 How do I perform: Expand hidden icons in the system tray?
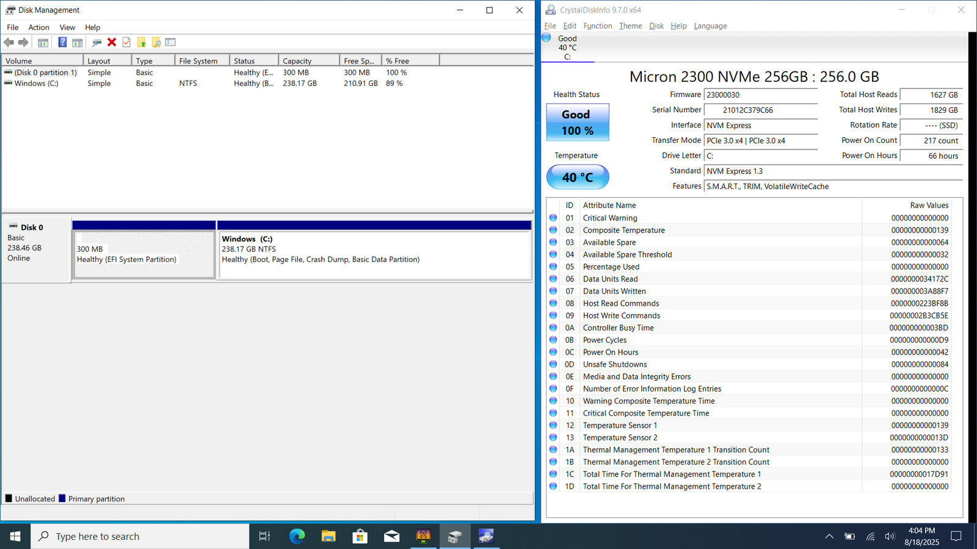coord(829,536)
